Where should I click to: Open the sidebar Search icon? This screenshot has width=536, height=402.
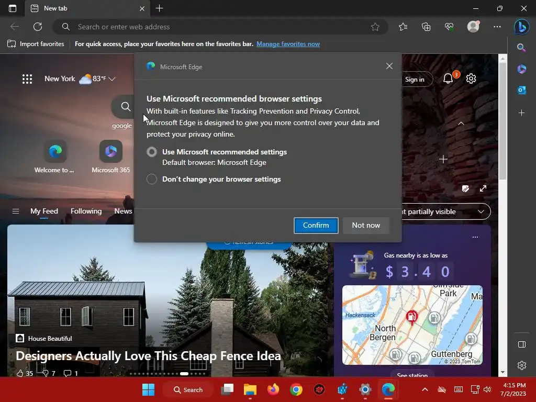click(x=521, y=48)
